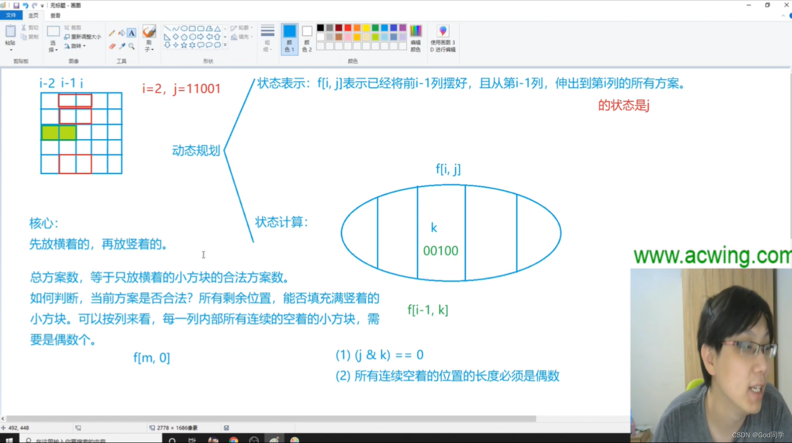Viewport: 792px width, 443px height.
Task: Open Task View in the taskbar
Action: pos(192,439)
